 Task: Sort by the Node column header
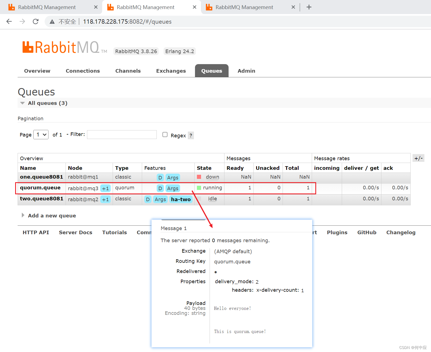coord(75,168)
